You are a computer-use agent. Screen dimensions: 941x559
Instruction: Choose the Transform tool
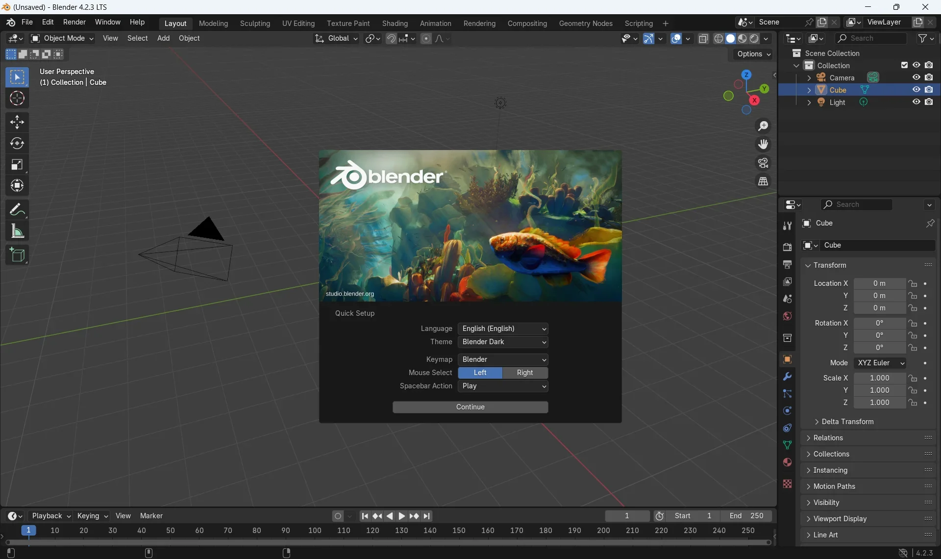coord(17,186)
